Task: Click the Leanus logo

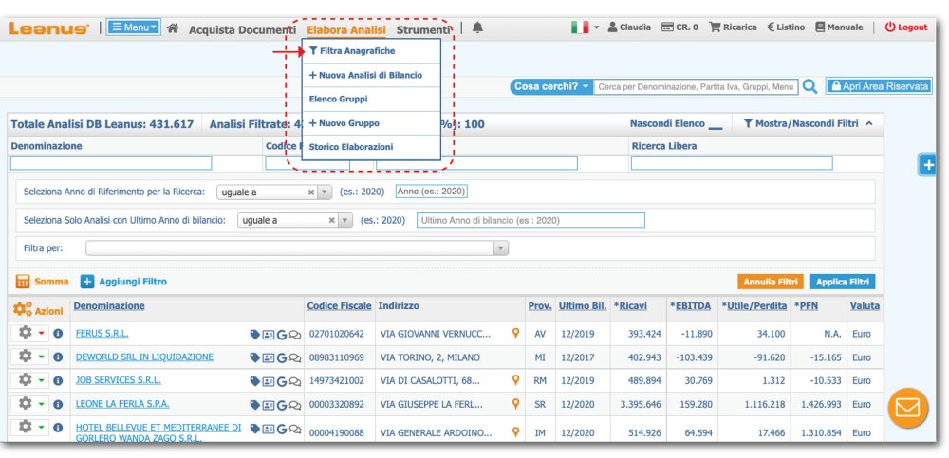Action: 49,28
